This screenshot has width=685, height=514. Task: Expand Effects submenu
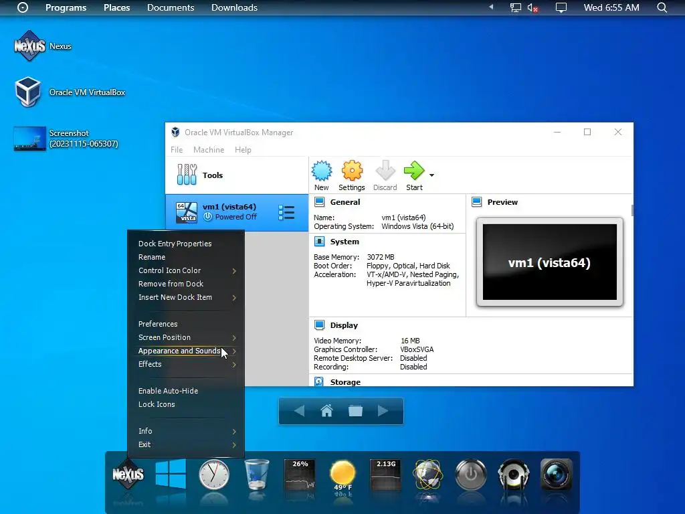coord(186,364)
